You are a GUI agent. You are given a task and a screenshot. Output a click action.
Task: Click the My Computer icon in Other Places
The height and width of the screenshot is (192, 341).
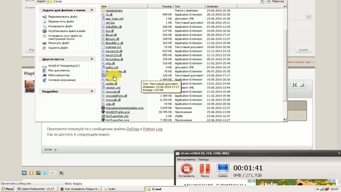pos(44,75)
